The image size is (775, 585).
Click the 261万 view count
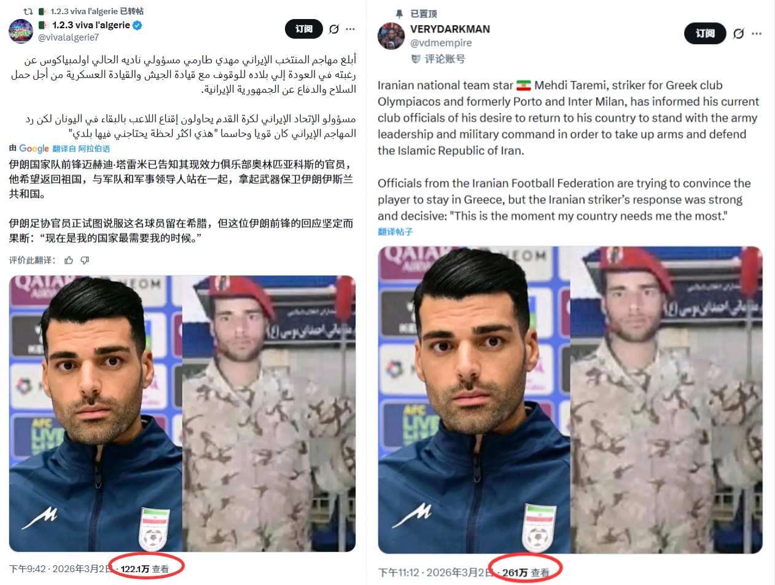click(515, 573)
